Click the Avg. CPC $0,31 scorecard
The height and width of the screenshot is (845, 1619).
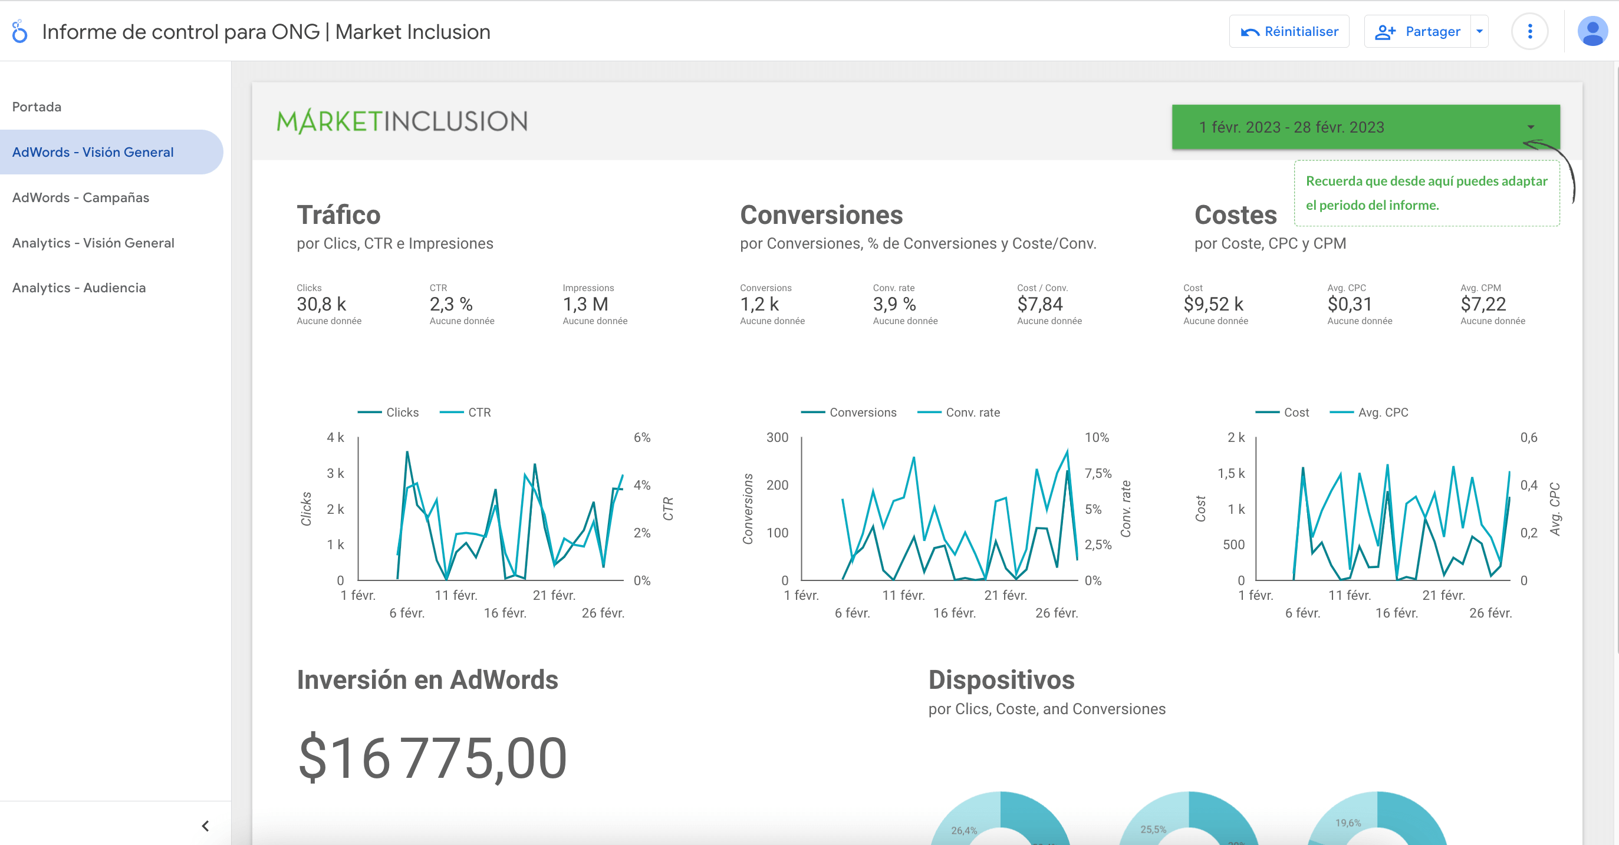click(1360, 305)
